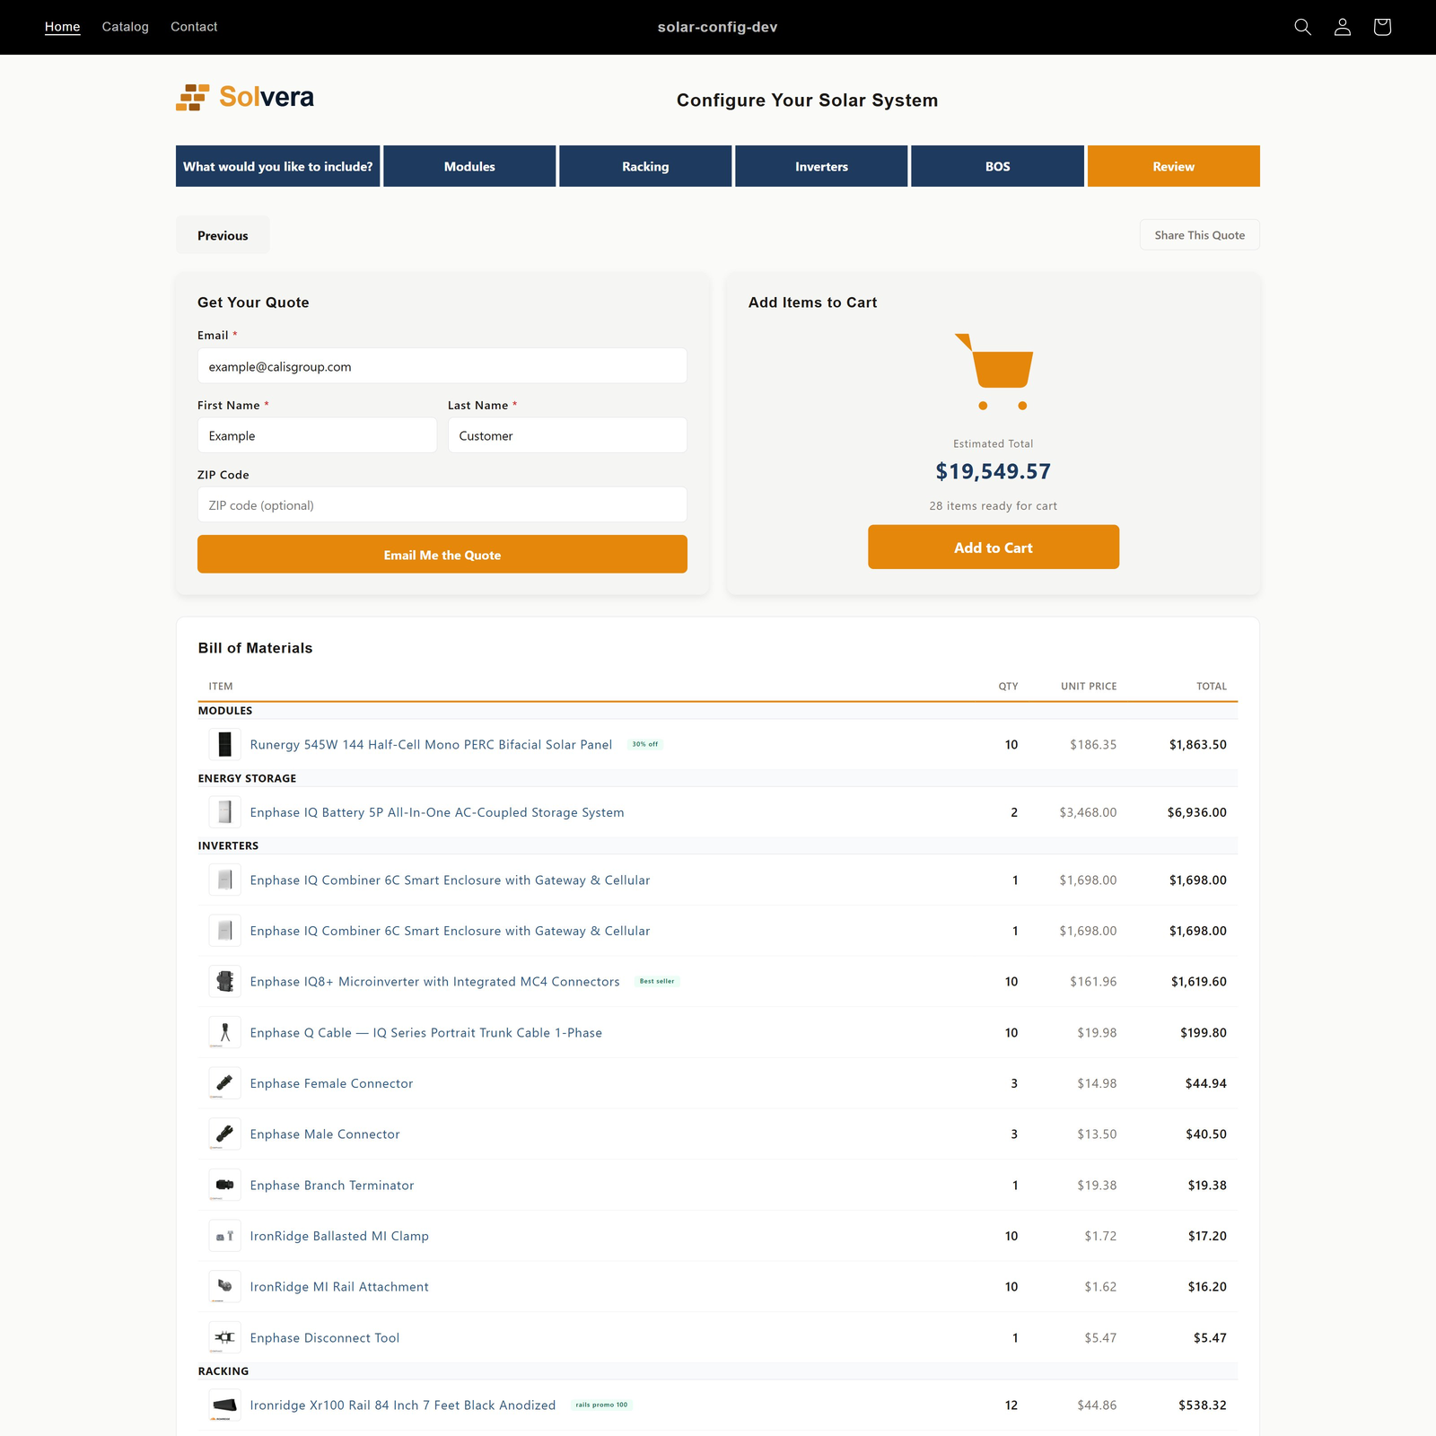This screenshot has width=1436, height=1436.
Task: Open the Catalog nav link
Action: pos(126,27)
